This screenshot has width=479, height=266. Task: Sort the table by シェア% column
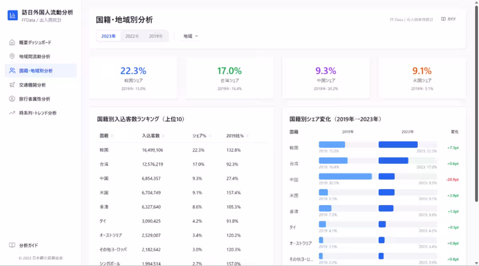point(201,136)
